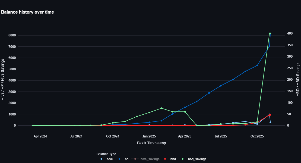Click the 8000 left y-axis tick label
This screenshot has width=301, height=163.
[12, 35]
